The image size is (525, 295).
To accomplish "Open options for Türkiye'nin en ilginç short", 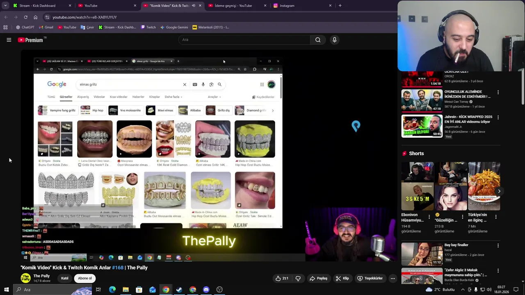I will click(496, 217).
